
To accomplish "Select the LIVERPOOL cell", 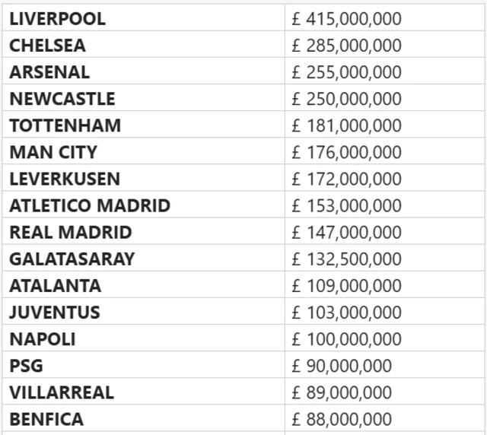I will 58,19.
